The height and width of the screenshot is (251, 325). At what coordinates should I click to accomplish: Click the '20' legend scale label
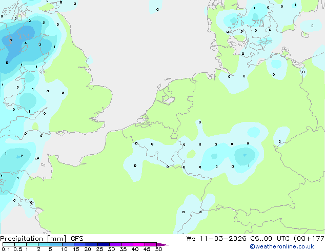tap(88, 249)
